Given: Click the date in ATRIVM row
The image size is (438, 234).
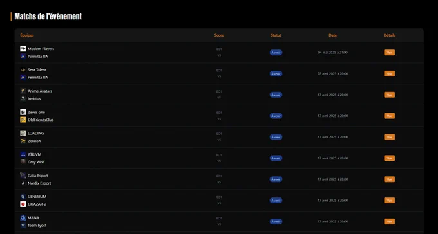Looking at the screenshot, I should click(x=333, y=158).
